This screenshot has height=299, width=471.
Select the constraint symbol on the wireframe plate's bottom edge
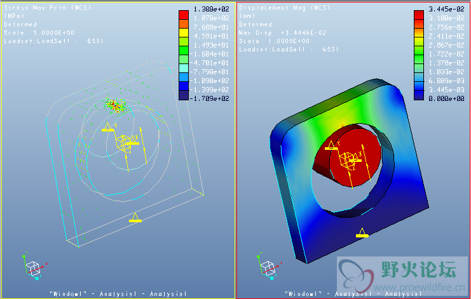click(134, 218)
